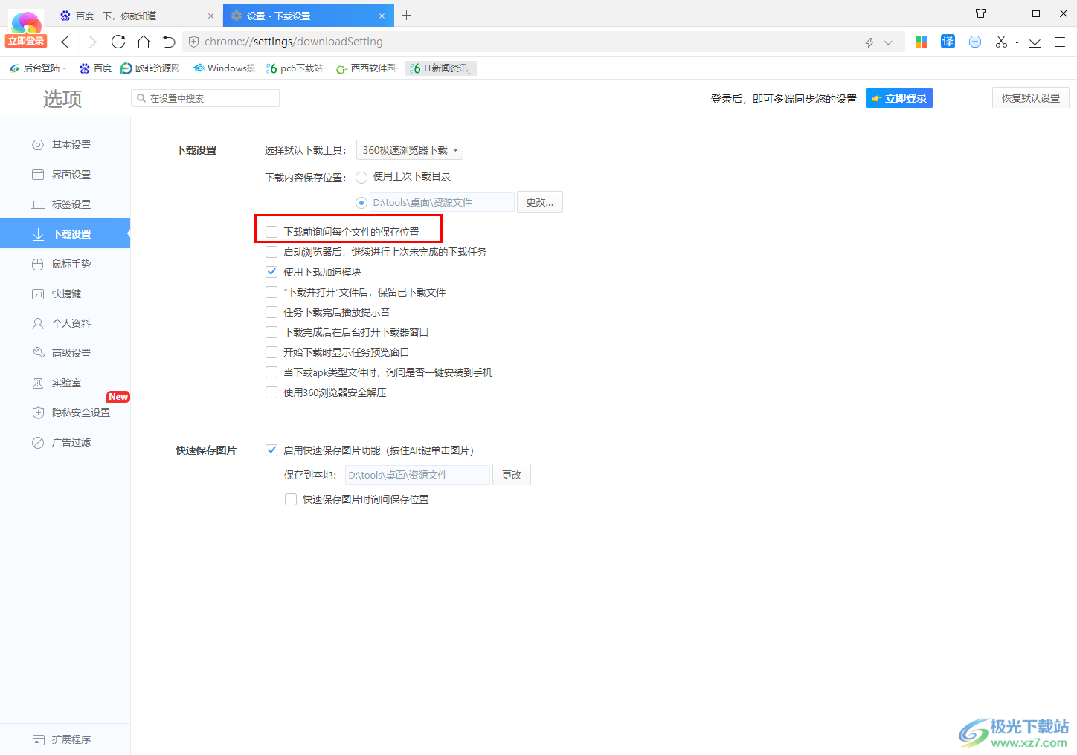Image resolution: width=1077 pixels, height=755 pixels.
Task: Open the pc6下载站 bookmark
Action: 295,68
